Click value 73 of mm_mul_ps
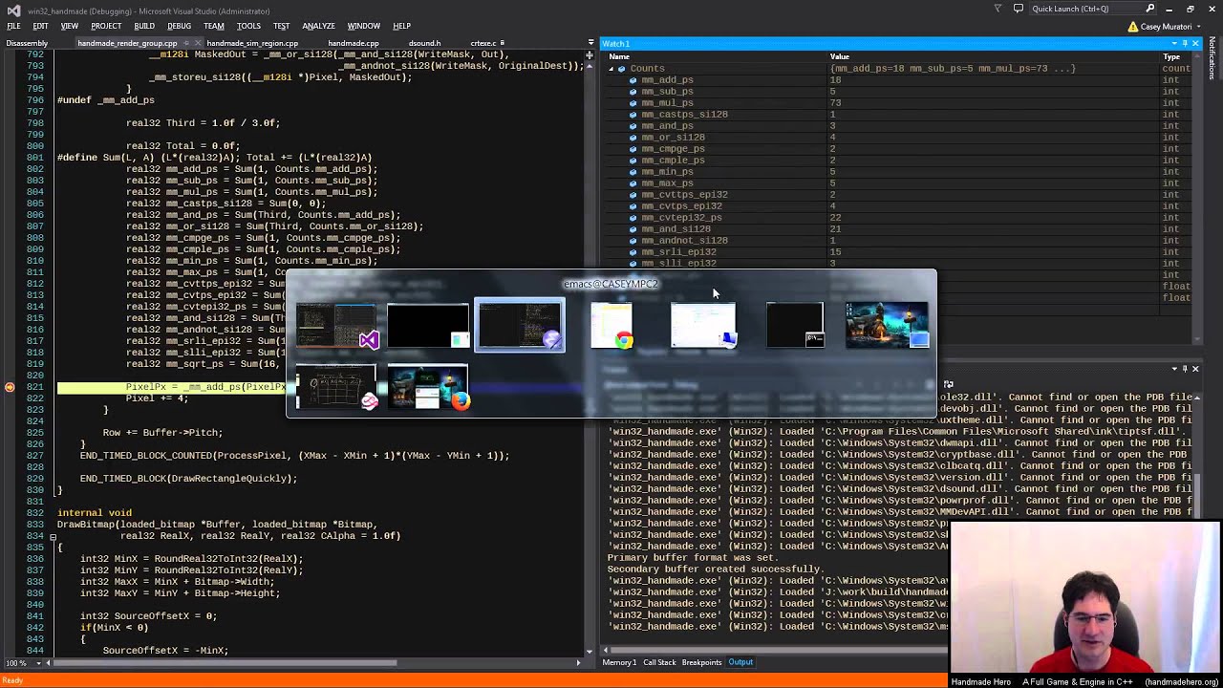The height and width of the screenshot is (688, 1223). coord(835,103)
